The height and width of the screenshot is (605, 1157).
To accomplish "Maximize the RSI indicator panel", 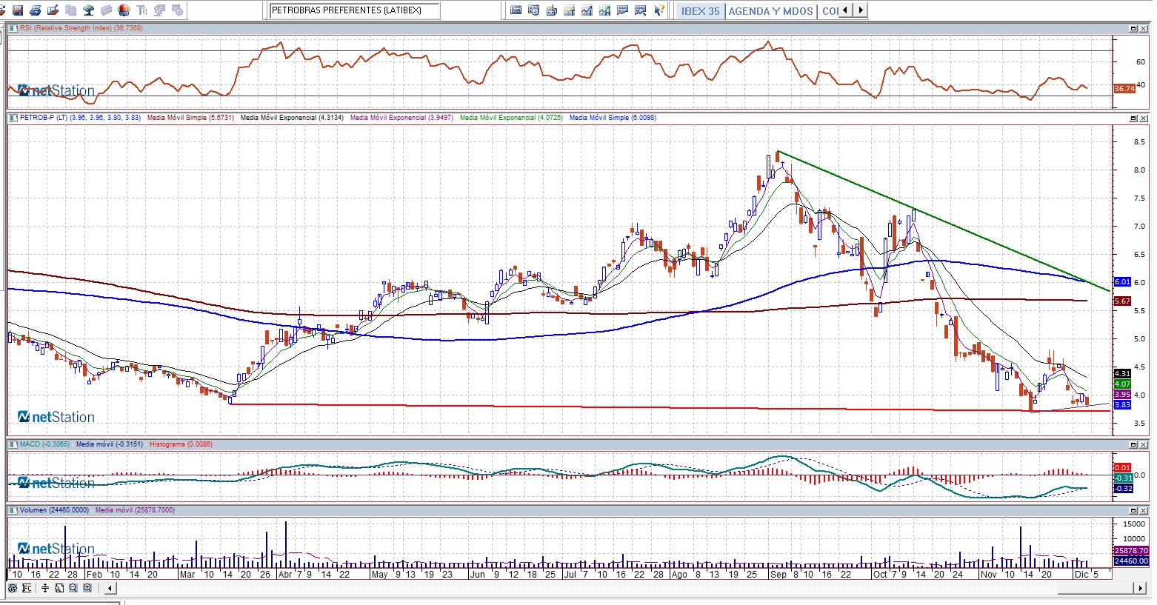I will [1133, 28].
